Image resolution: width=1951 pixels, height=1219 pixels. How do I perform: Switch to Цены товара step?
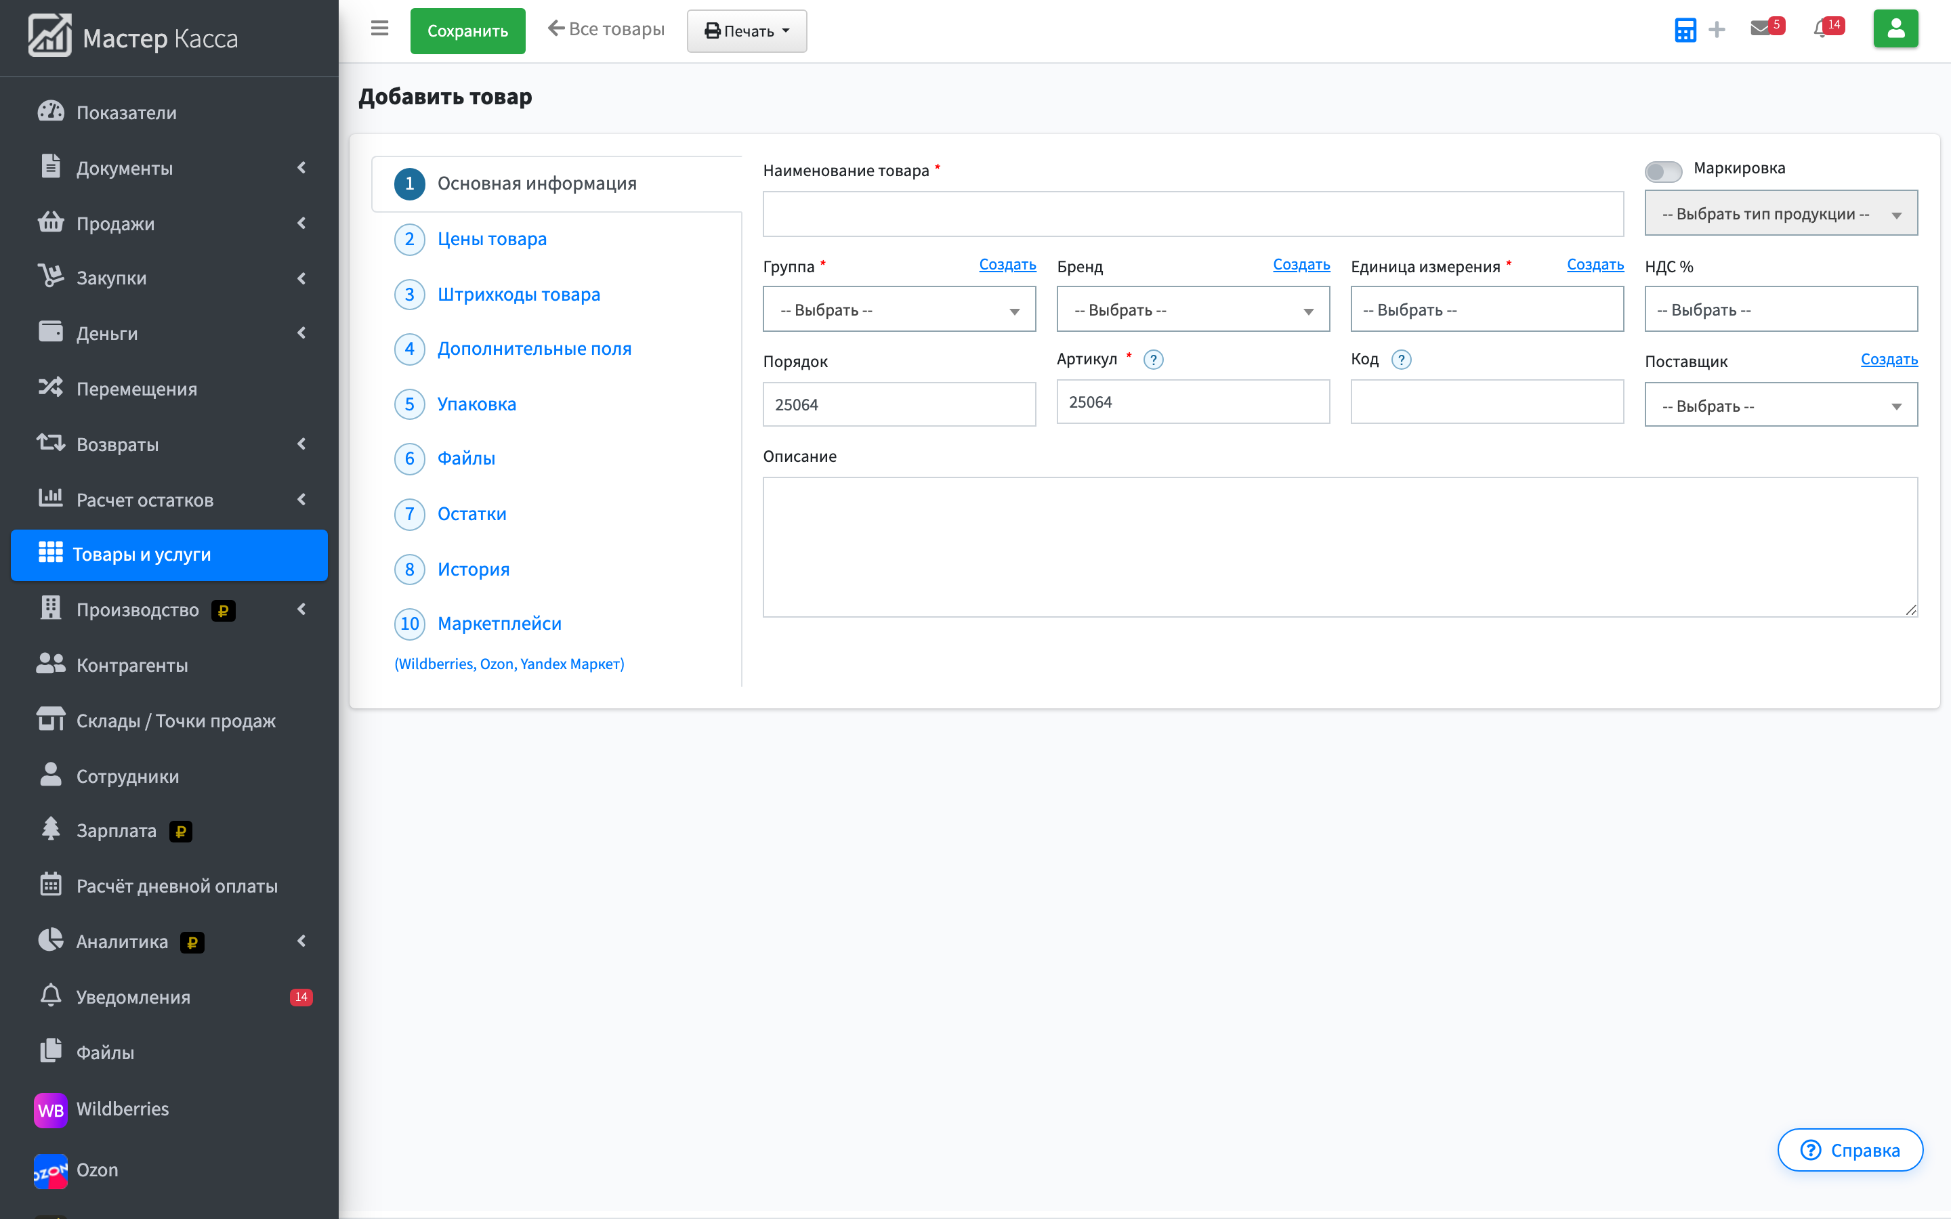click(492, 238)
